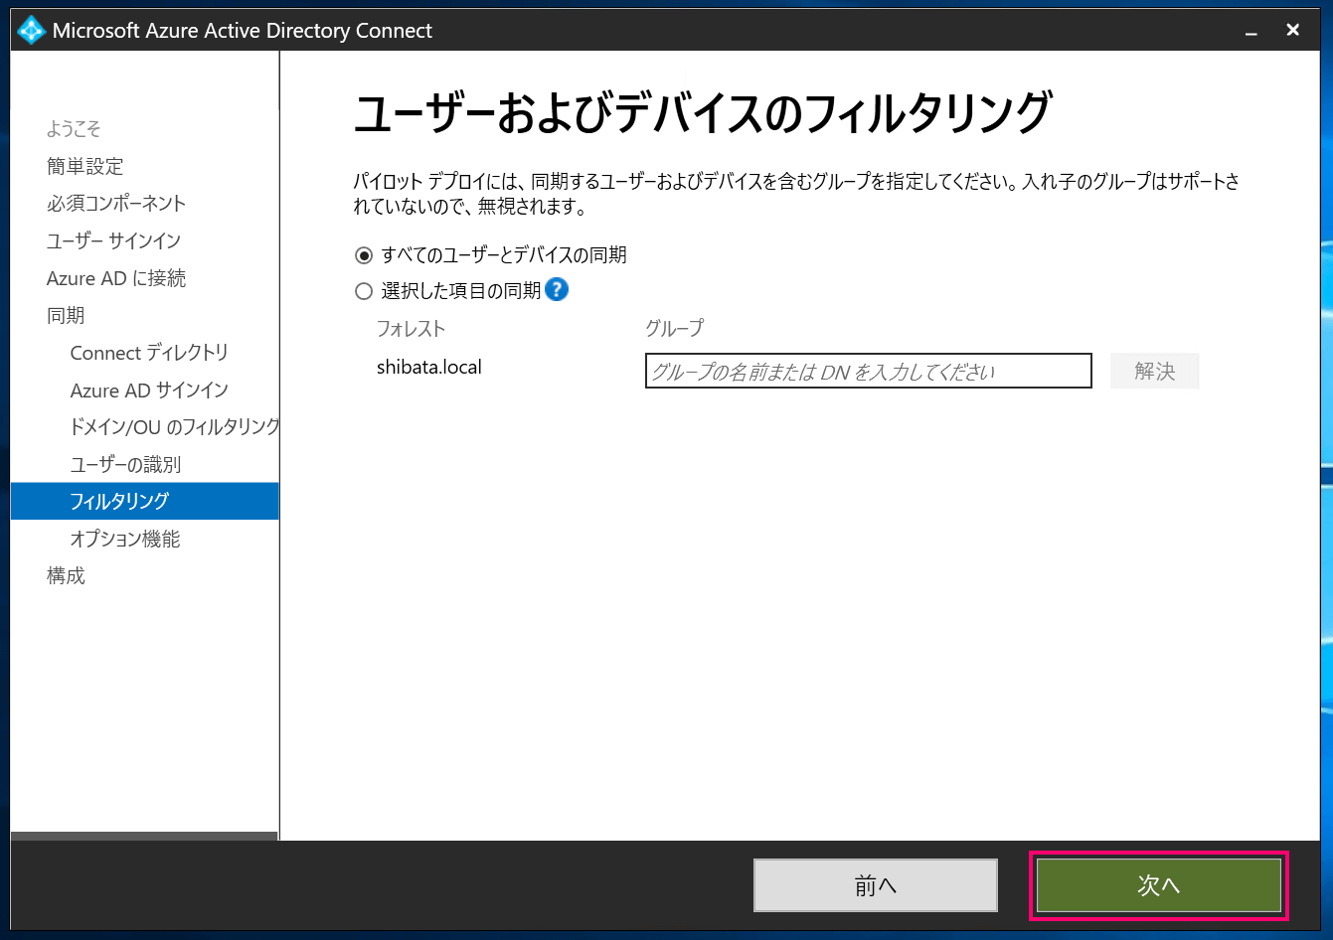Go to 必須コンポーネント step
1333x940 pixels.
(x=116, y=203)
